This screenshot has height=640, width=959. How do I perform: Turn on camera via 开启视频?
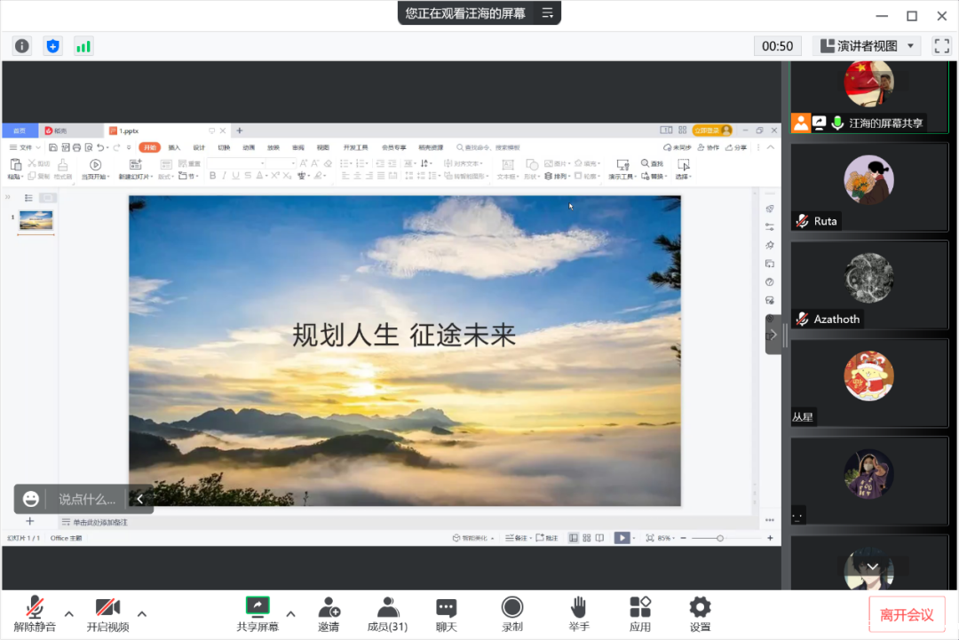point(107,613)
